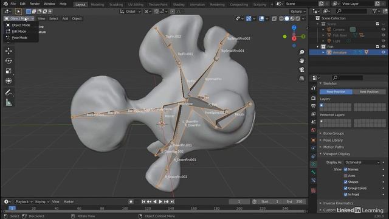Open the Scene properties tab
Screen dimensions: 389x219
point(314,122)
